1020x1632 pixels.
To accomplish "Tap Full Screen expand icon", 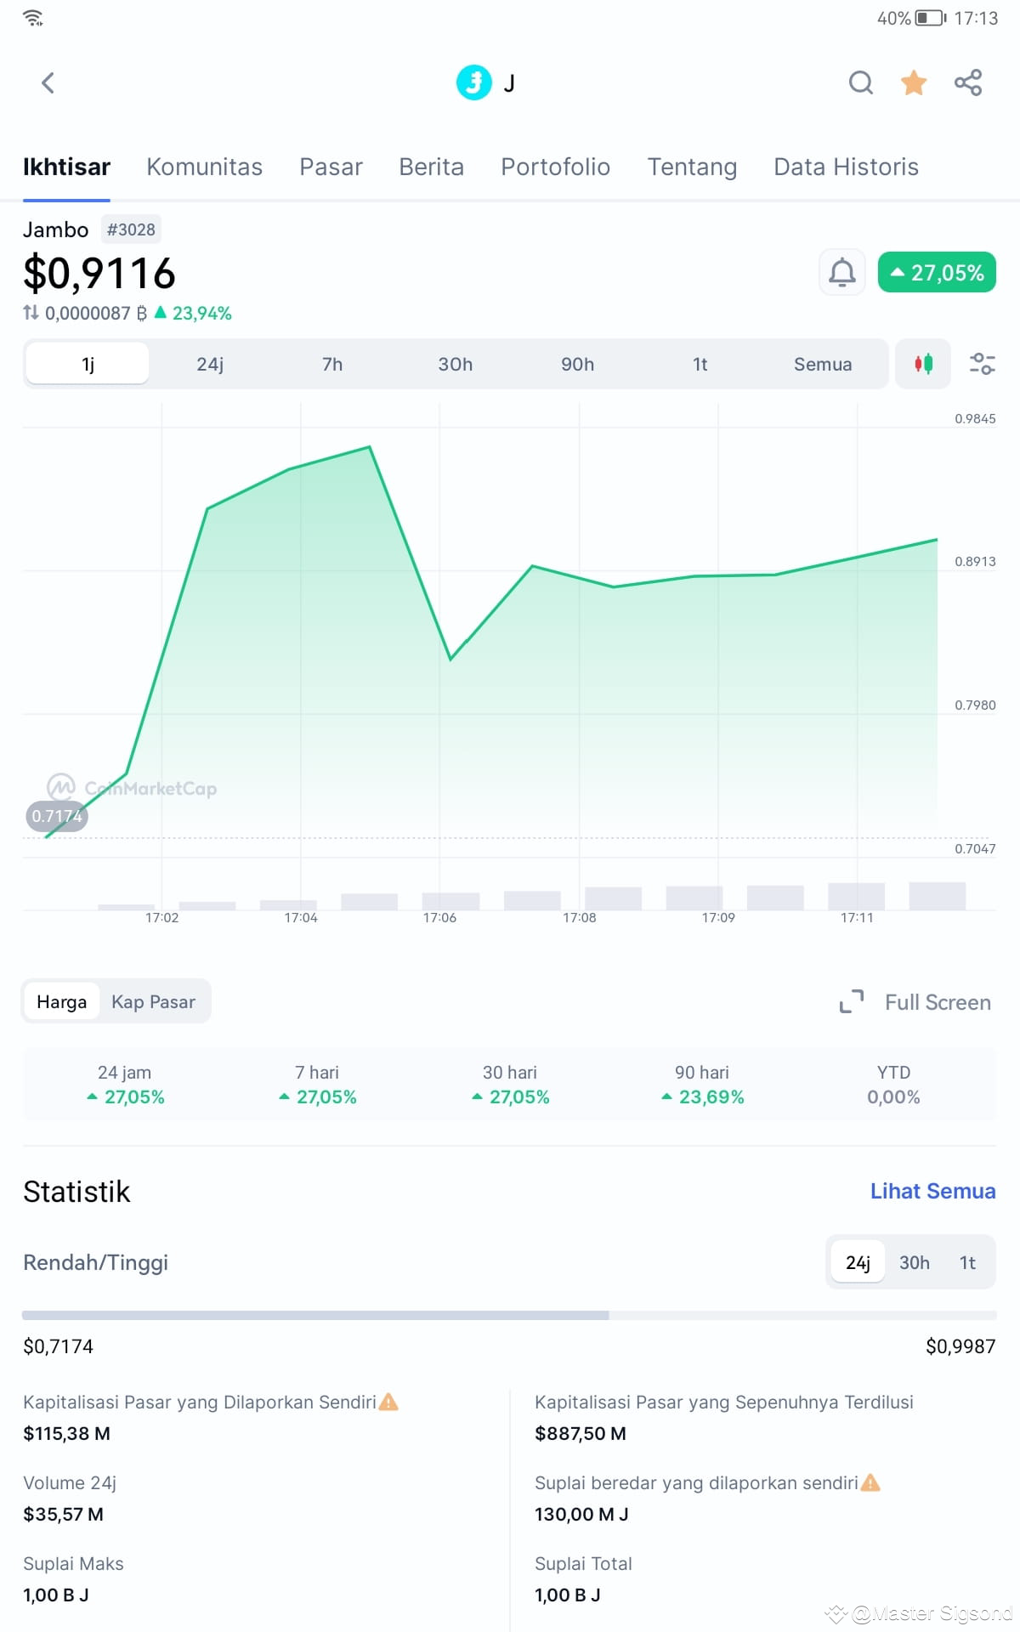I will point(852,1002).
